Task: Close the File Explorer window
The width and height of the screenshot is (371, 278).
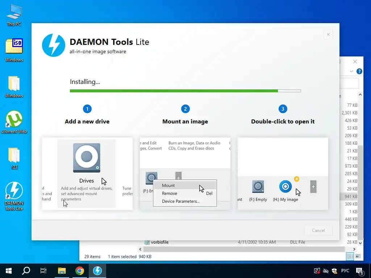Action: [x=355, y=62]
